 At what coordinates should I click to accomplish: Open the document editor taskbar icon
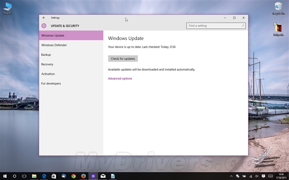pyautogui.click(x=113, y=176)
